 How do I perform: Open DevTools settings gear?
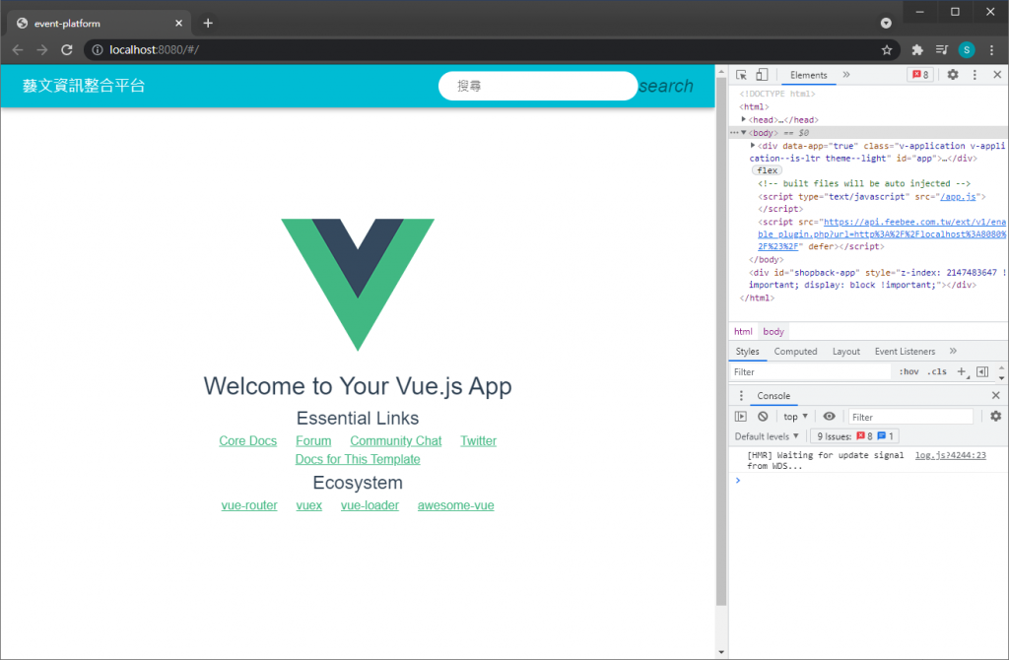coord(953,75)
